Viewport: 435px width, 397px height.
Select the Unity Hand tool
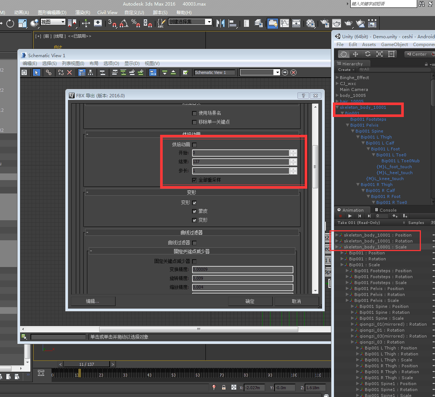344,54
